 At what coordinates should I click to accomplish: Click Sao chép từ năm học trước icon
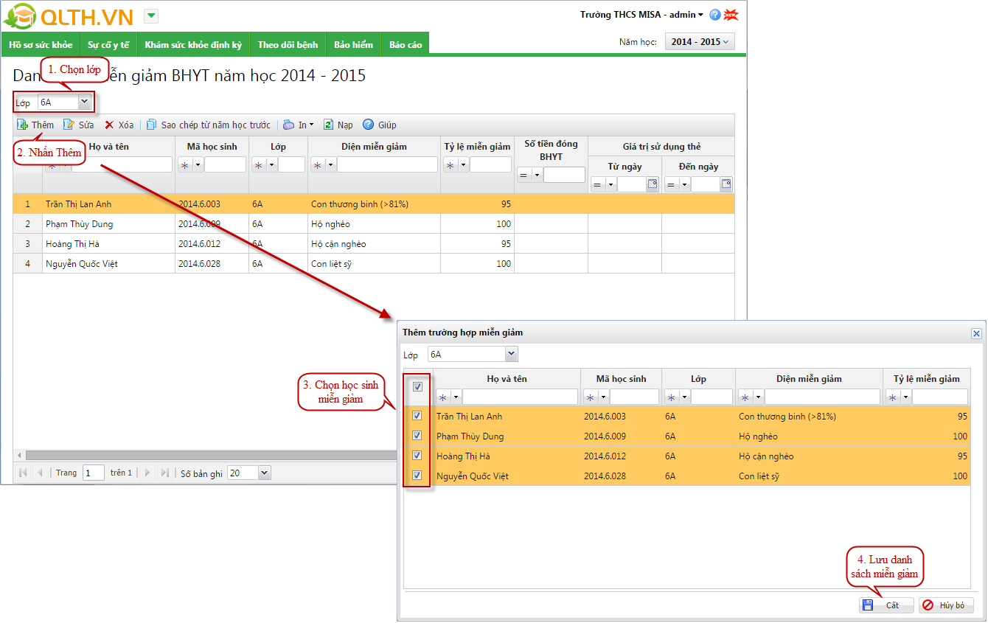click(x=151, y=125)
